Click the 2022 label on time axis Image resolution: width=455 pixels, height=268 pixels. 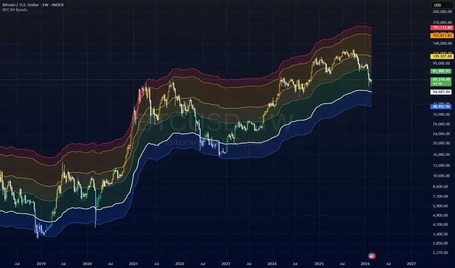180,264
